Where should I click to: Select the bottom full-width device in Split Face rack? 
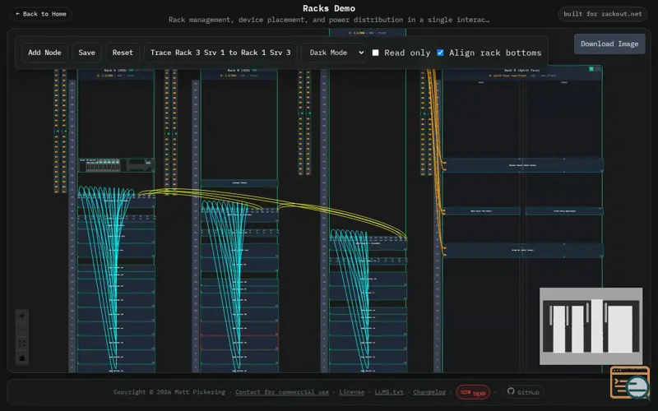[522, 251]
